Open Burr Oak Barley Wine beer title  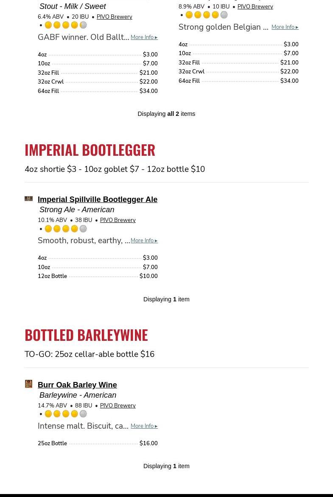point(77,385)
